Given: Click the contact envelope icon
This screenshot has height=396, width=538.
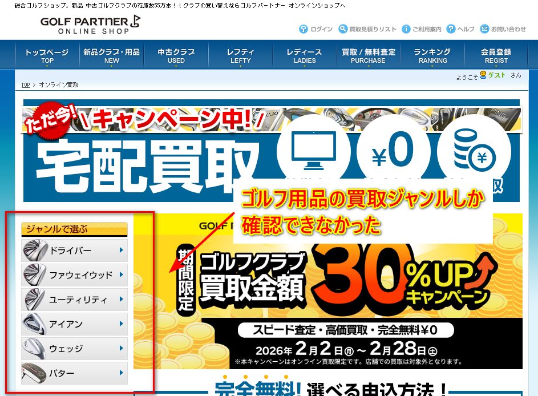Looking at the screenshot, I should point(484,29).
